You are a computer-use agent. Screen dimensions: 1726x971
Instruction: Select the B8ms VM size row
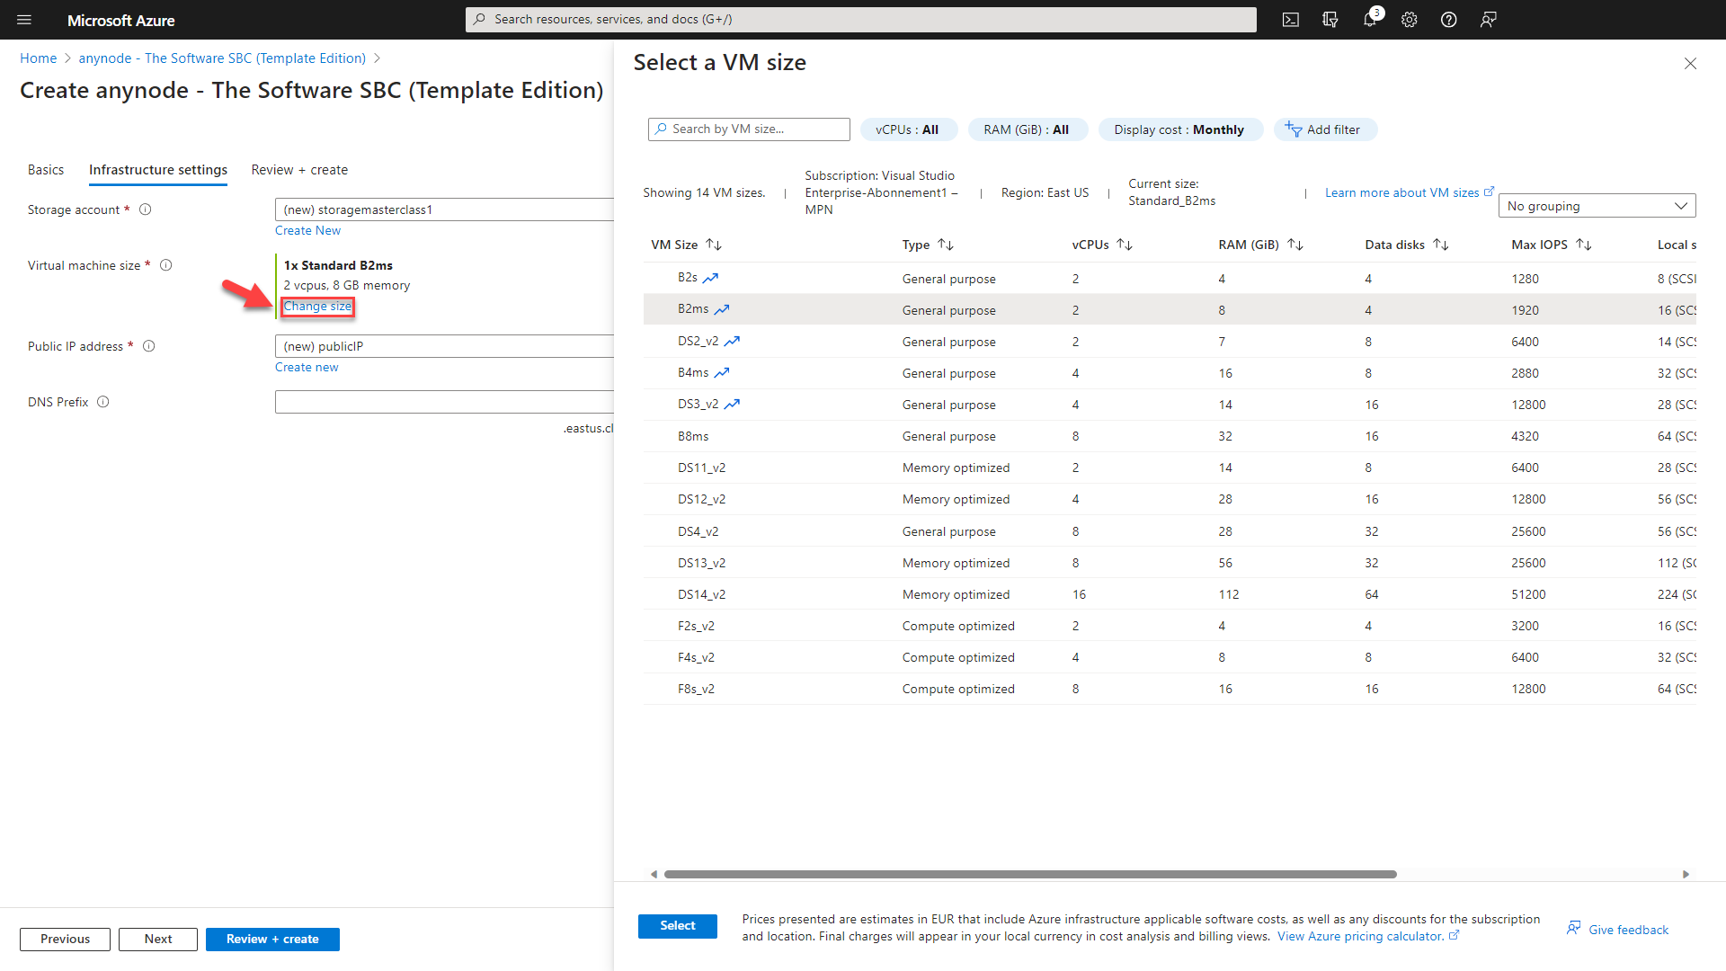click(x=1170, y=436)
